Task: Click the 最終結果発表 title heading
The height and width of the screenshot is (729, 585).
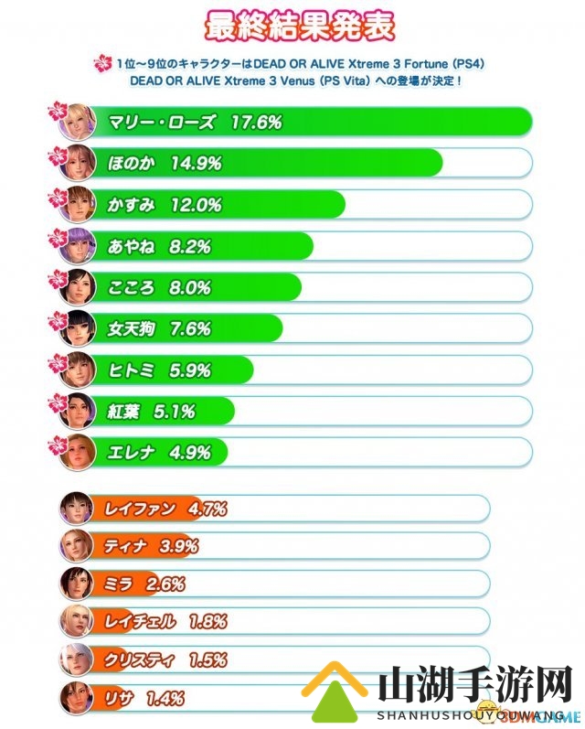Action: [300, 26]
